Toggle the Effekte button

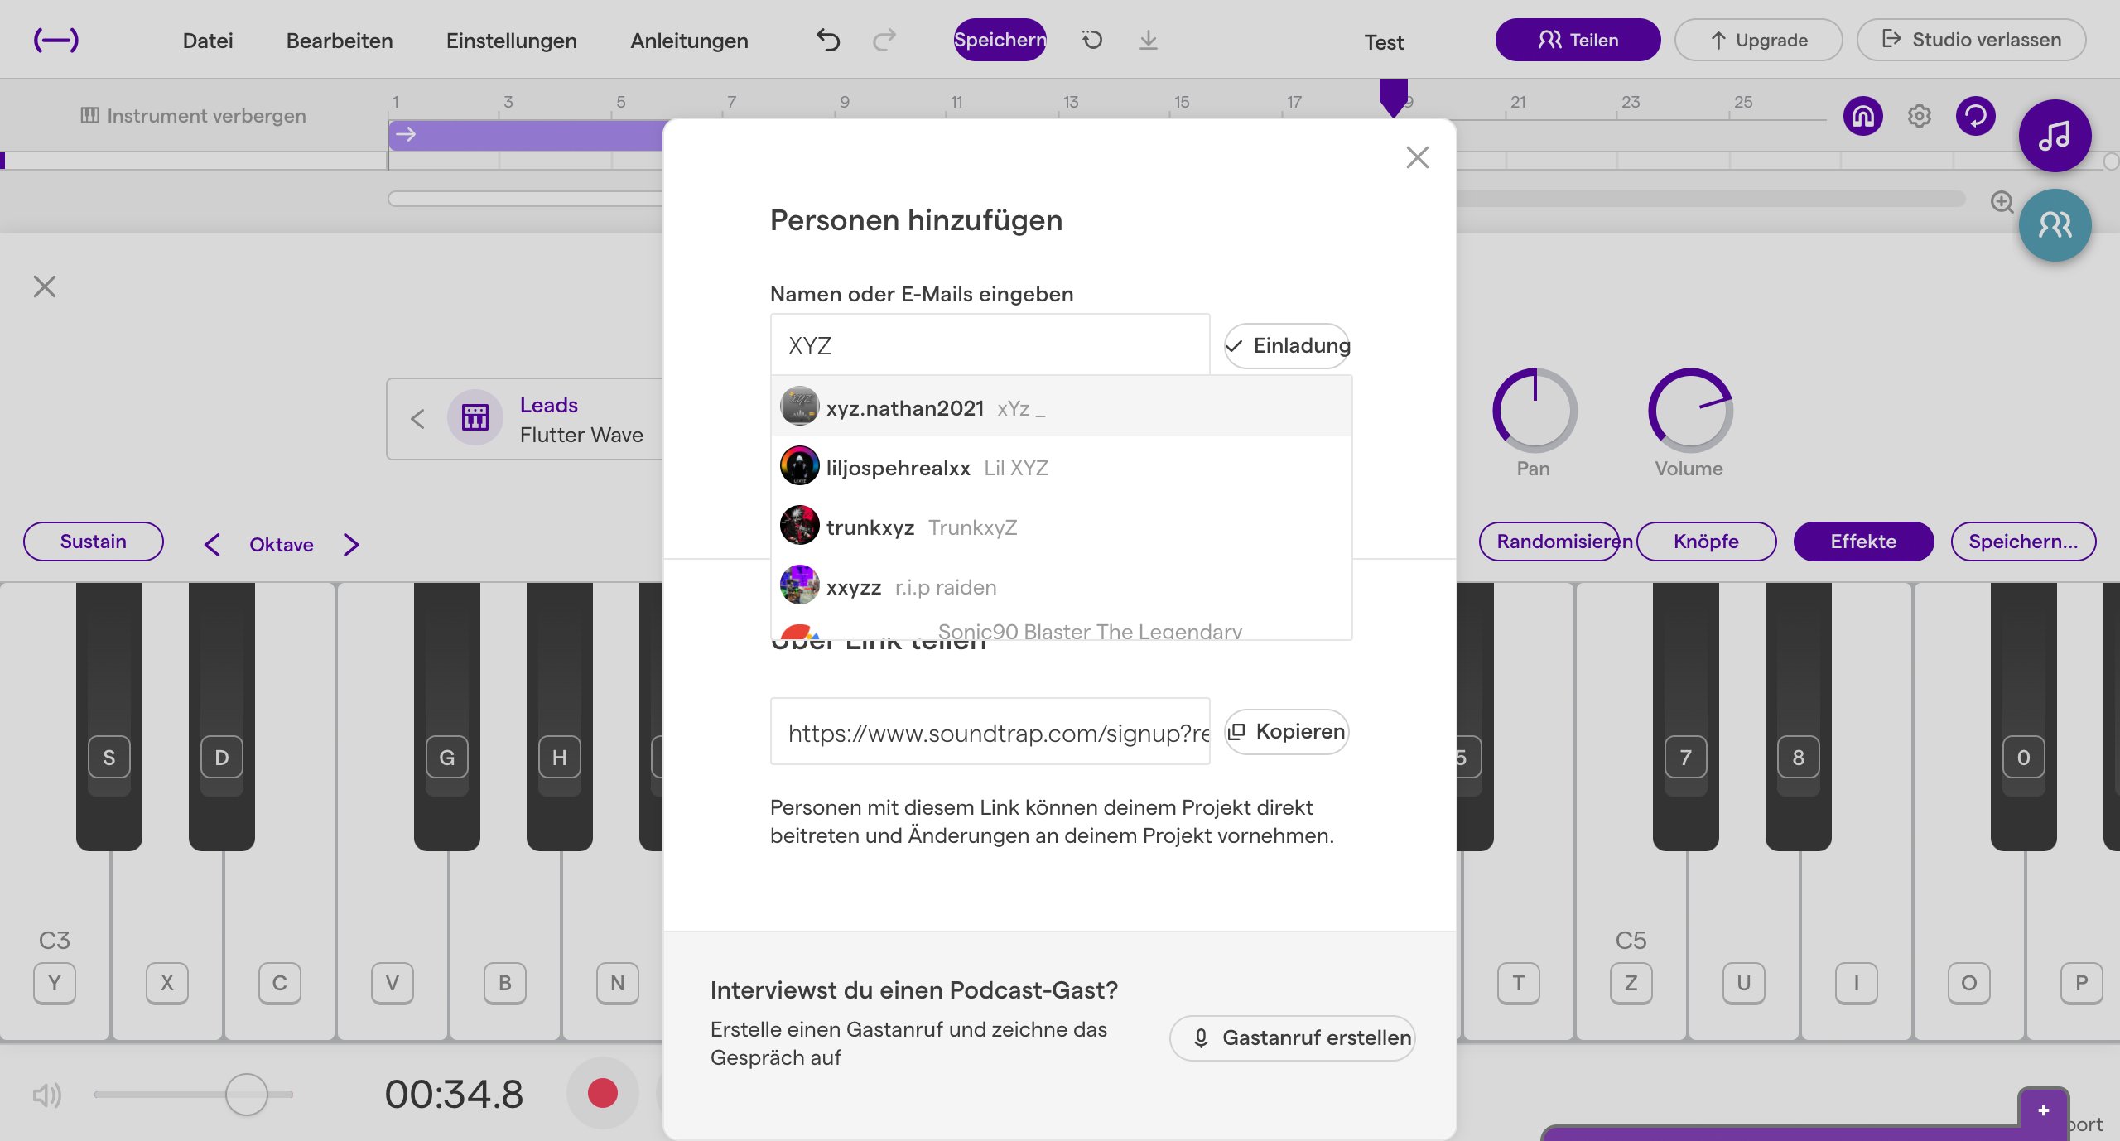(1863, 542)
